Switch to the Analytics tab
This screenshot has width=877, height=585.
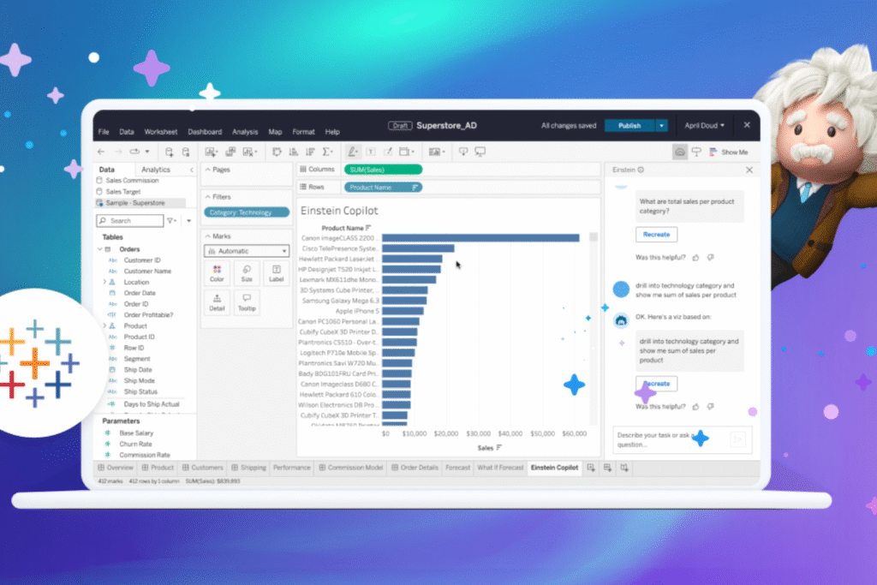tap(156, 170)
